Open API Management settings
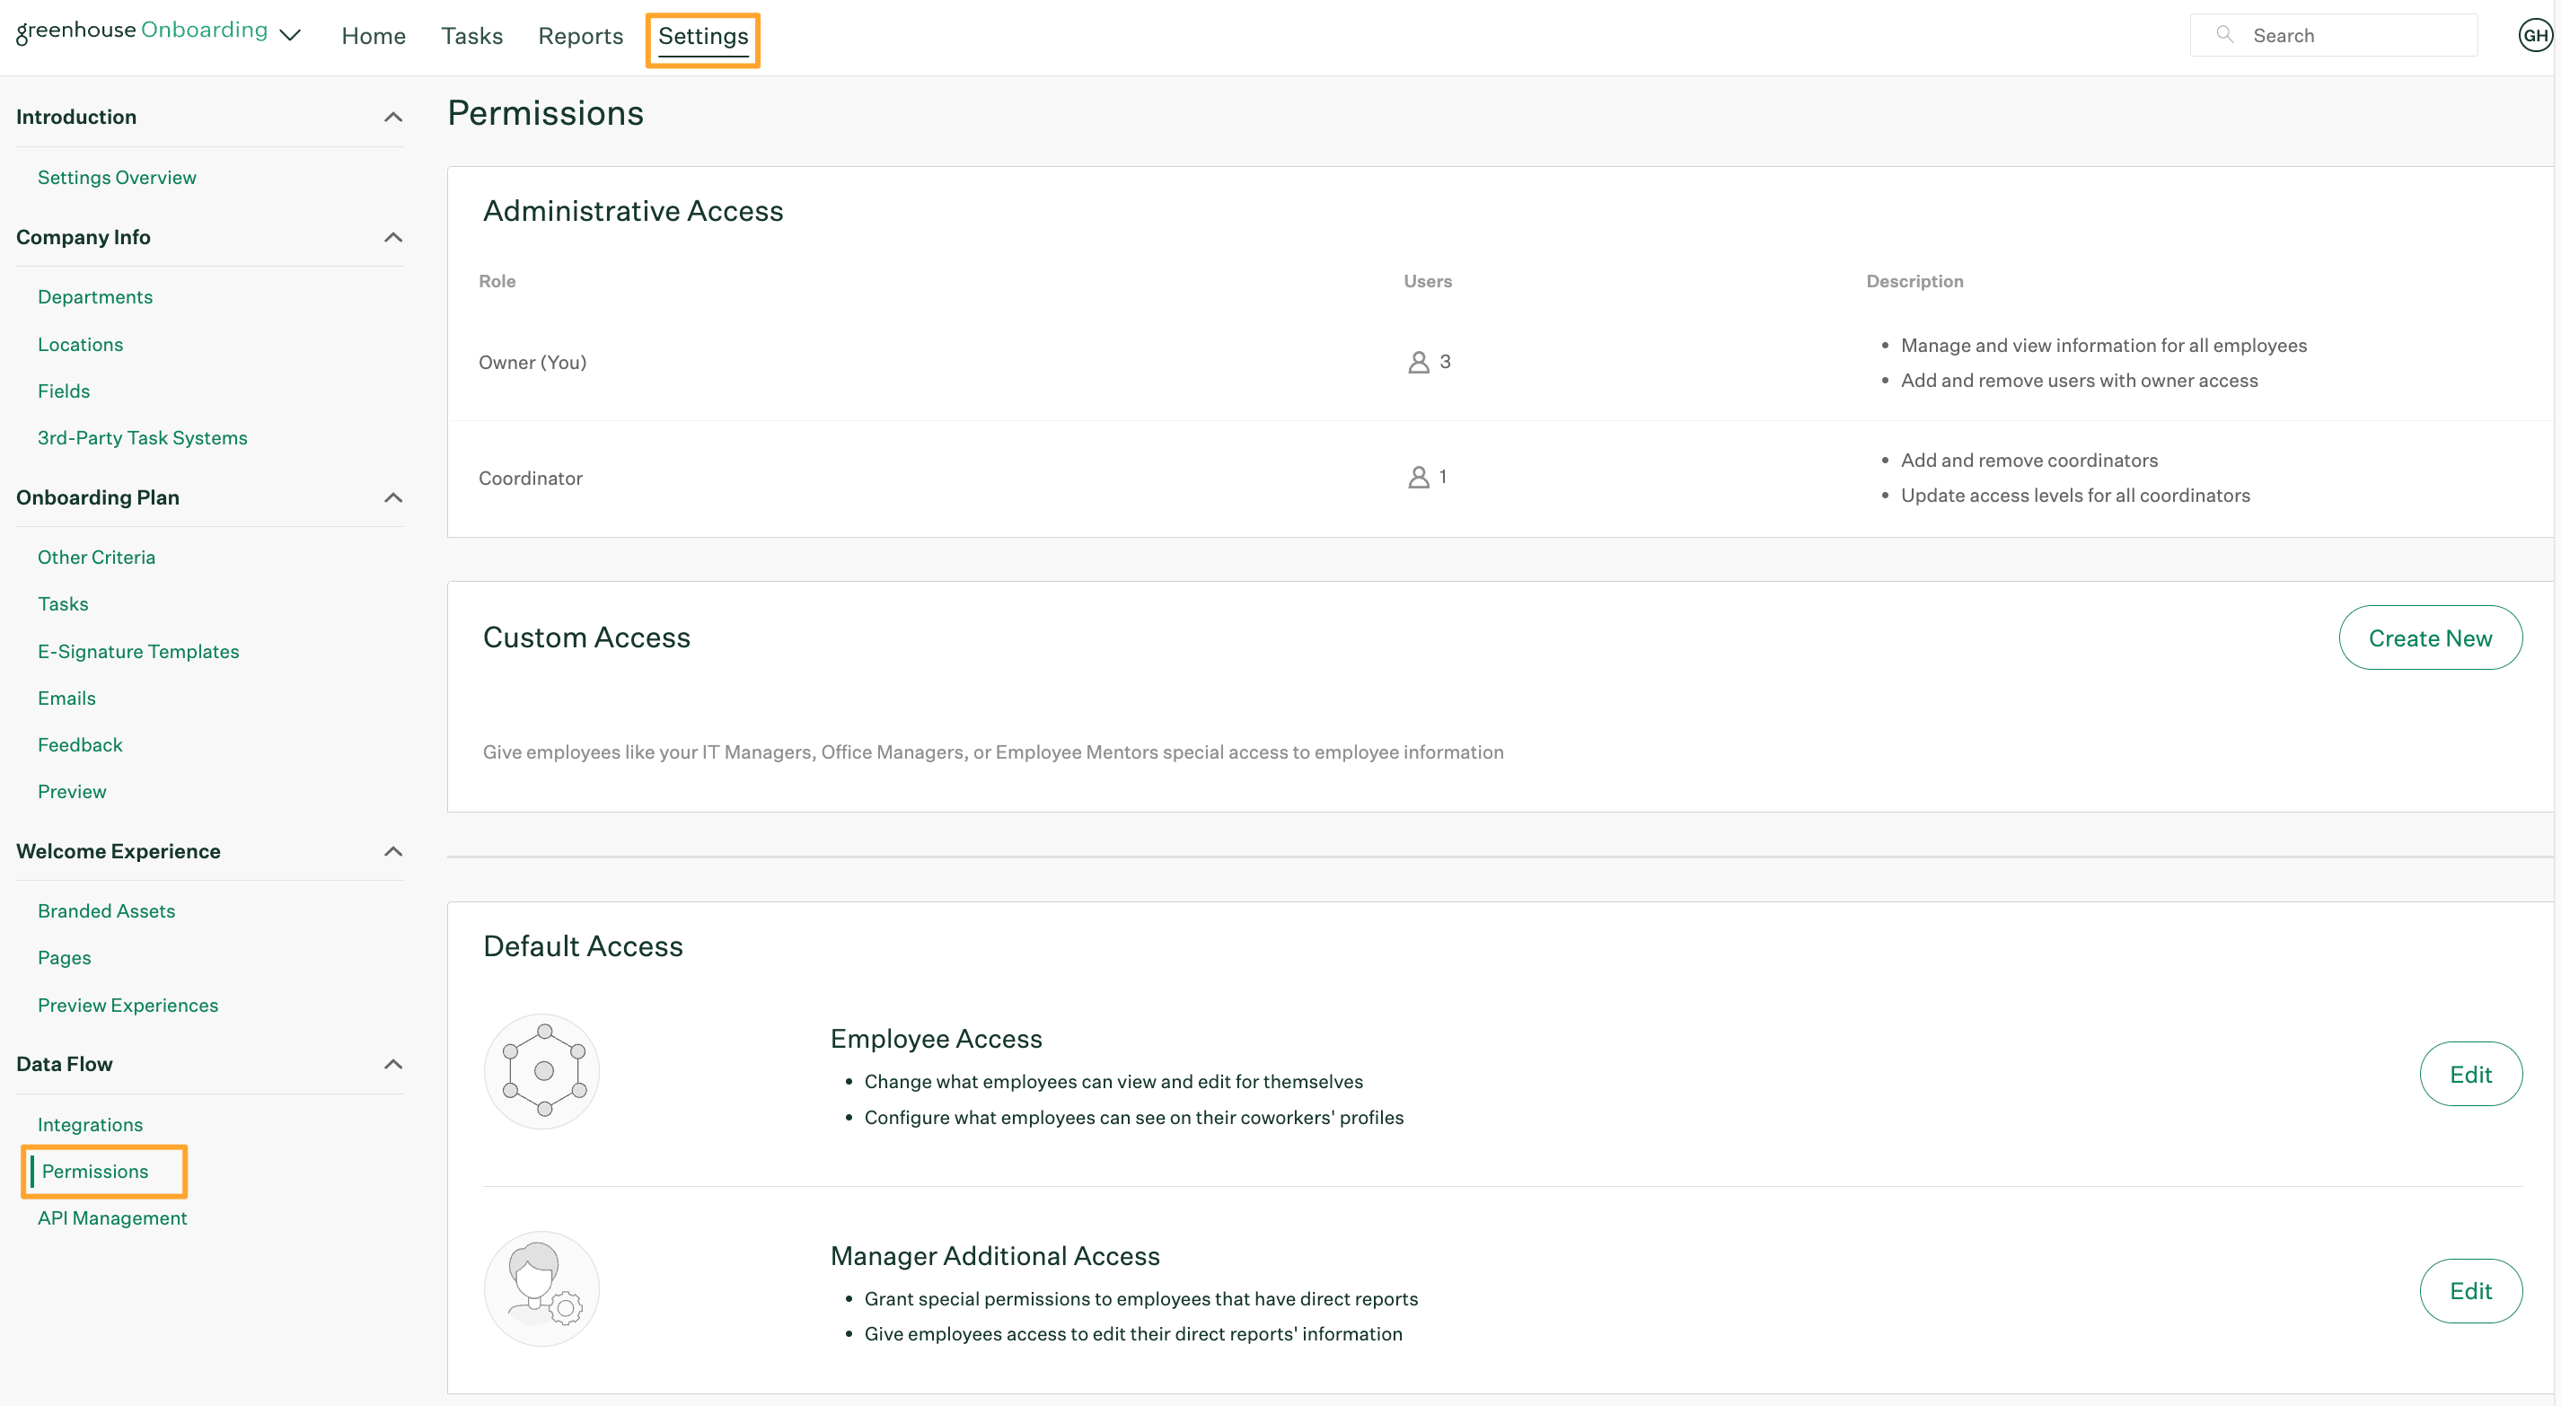 tap(112, 1218)
